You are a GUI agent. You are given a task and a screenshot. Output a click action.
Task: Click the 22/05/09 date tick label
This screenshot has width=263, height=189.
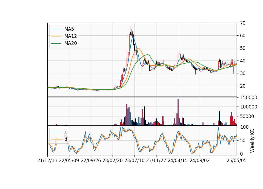[x=69, y=161]
